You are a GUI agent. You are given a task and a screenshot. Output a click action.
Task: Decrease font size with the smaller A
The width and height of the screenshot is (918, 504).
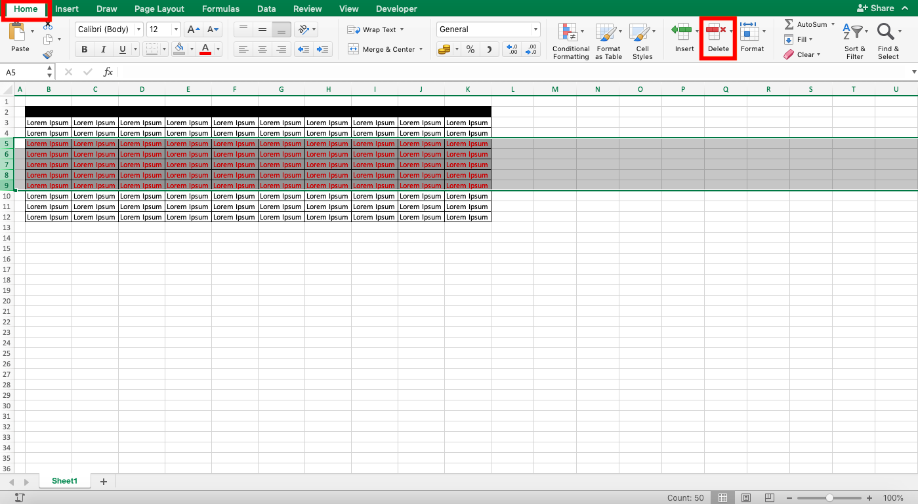213,29
